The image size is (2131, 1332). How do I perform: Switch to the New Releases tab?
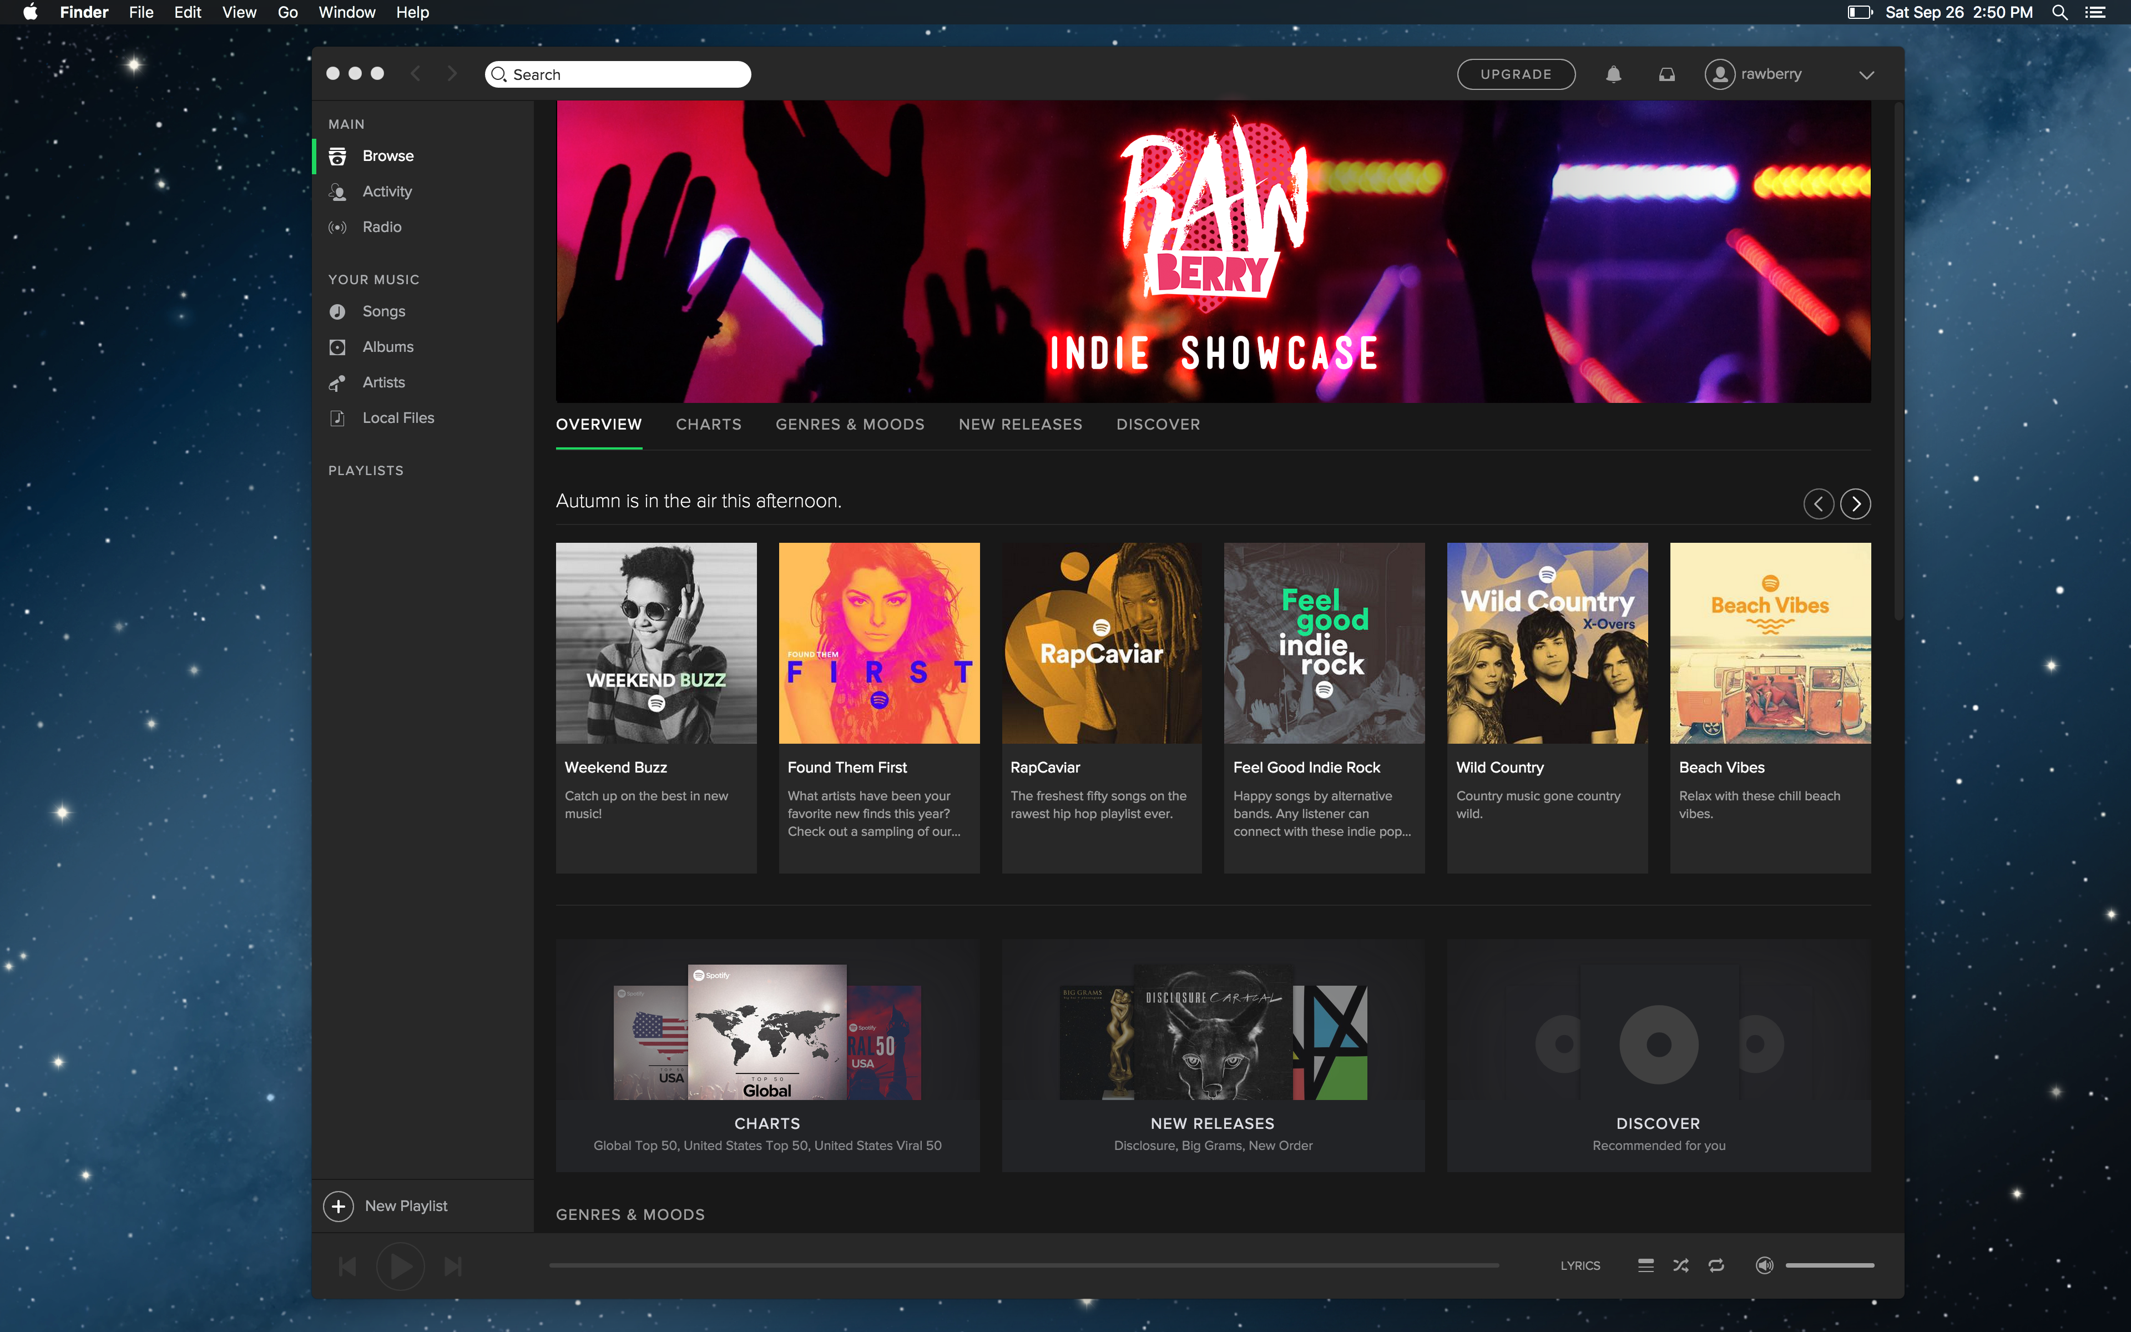[1021, 425]
